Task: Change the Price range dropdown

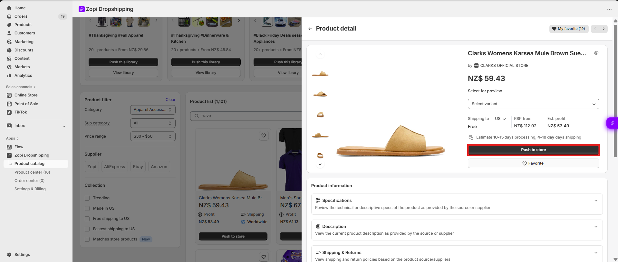Action: [152, 136]
